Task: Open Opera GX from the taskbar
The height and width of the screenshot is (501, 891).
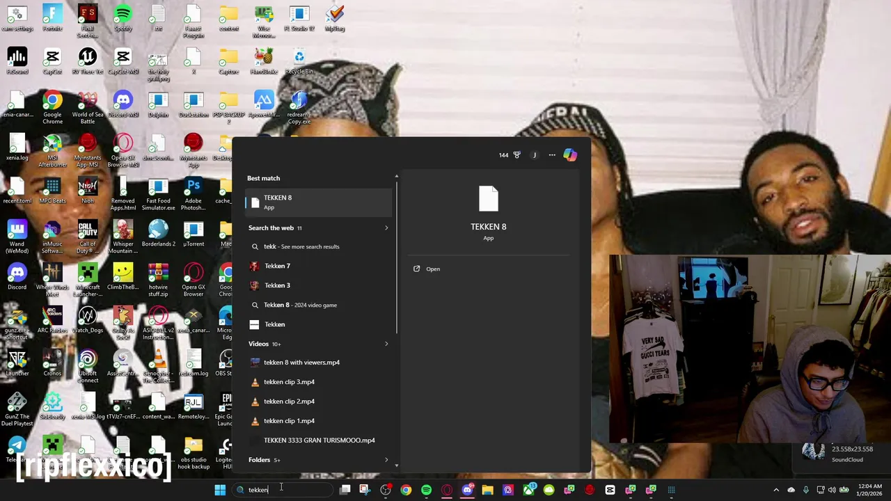Action: (447, 490)
